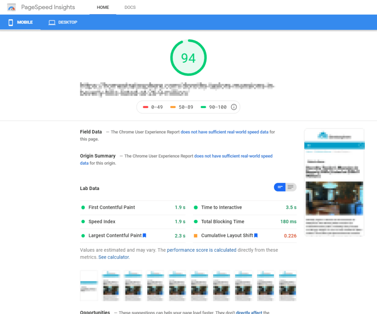Click the mobile page screenshot preview
The width and height of the screenshot is (377, 314).
point(334,182)
